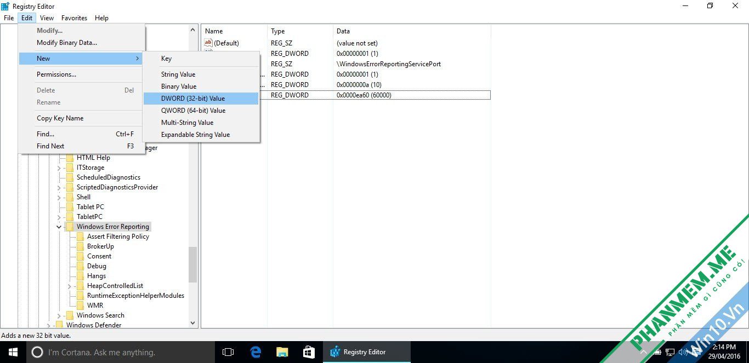Select the Tablet PC folder icon
The width and height of the screenshot is (749, 363).
(x=70, y=207)
